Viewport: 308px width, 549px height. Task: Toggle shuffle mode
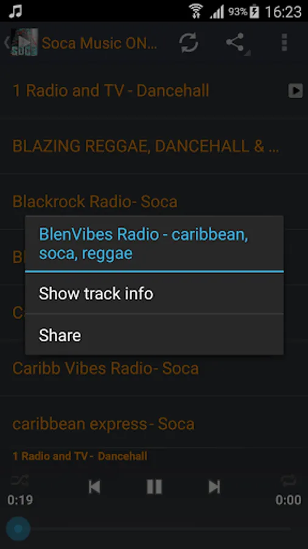click(x=20, y=480)
